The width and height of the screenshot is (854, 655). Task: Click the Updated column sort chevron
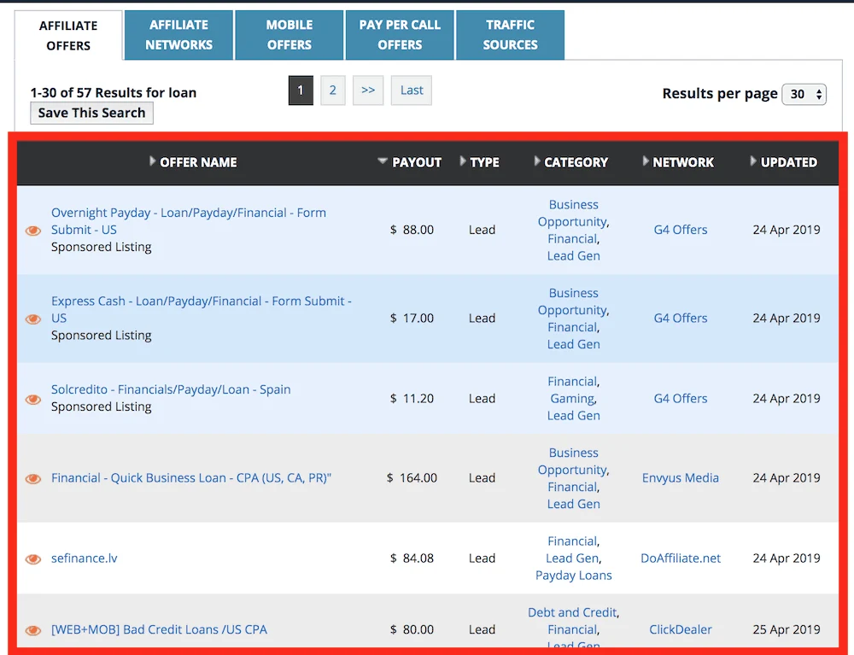pyautogui.click(x=755, y=161)
